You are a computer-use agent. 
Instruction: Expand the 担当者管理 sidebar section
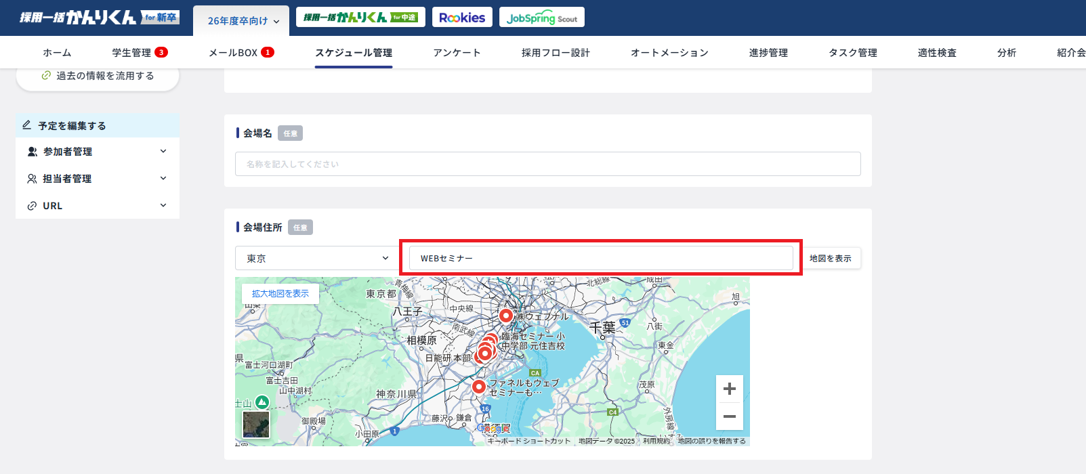(98, 179)
